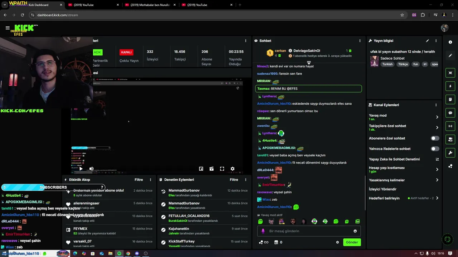This screenshot has width=458, height=257.
Task: Open the emoji picker smiley icon
Action: pos(355,231)
